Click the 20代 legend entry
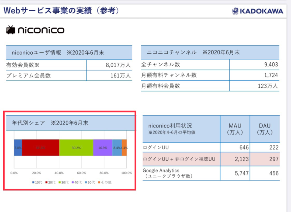The width and height of the screenshot is (291, 212). 50,182
